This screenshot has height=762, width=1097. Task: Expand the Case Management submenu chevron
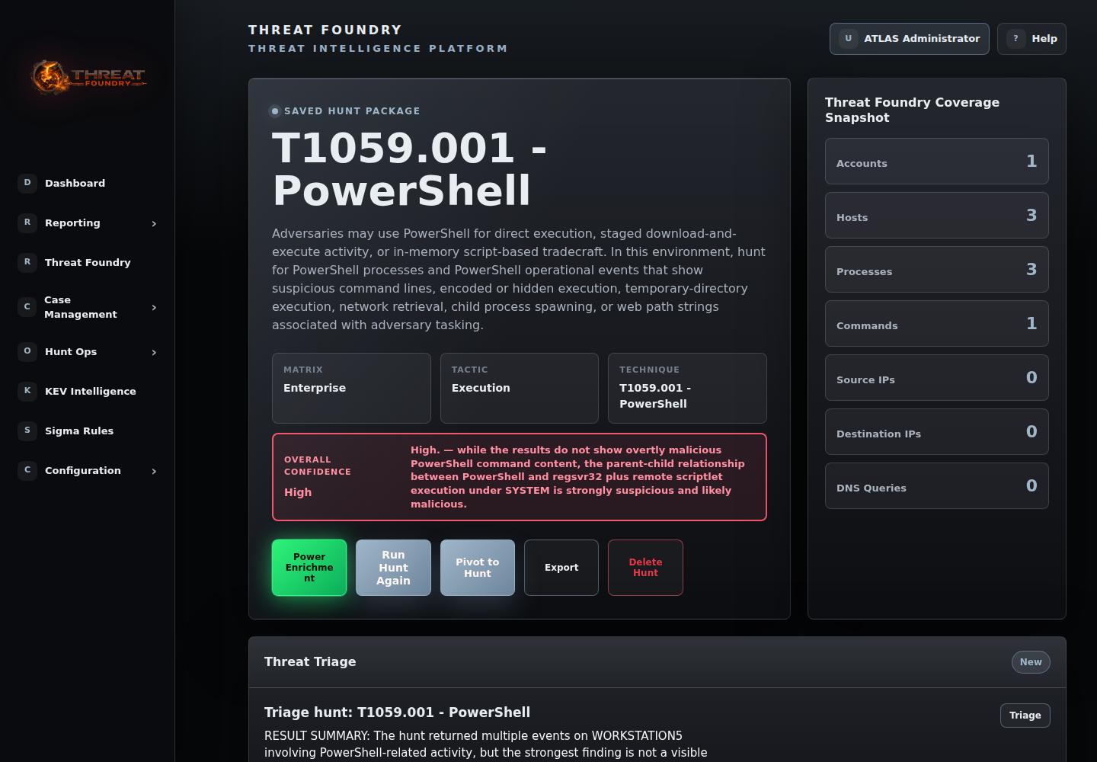[x=154, y=307]
